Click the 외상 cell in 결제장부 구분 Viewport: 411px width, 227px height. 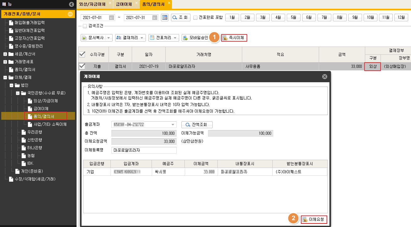coord(373,66)
